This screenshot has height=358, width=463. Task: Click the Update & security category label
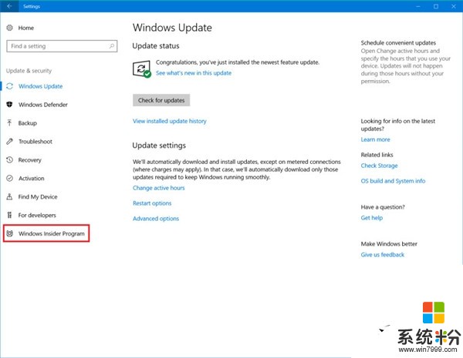(29, 71)
